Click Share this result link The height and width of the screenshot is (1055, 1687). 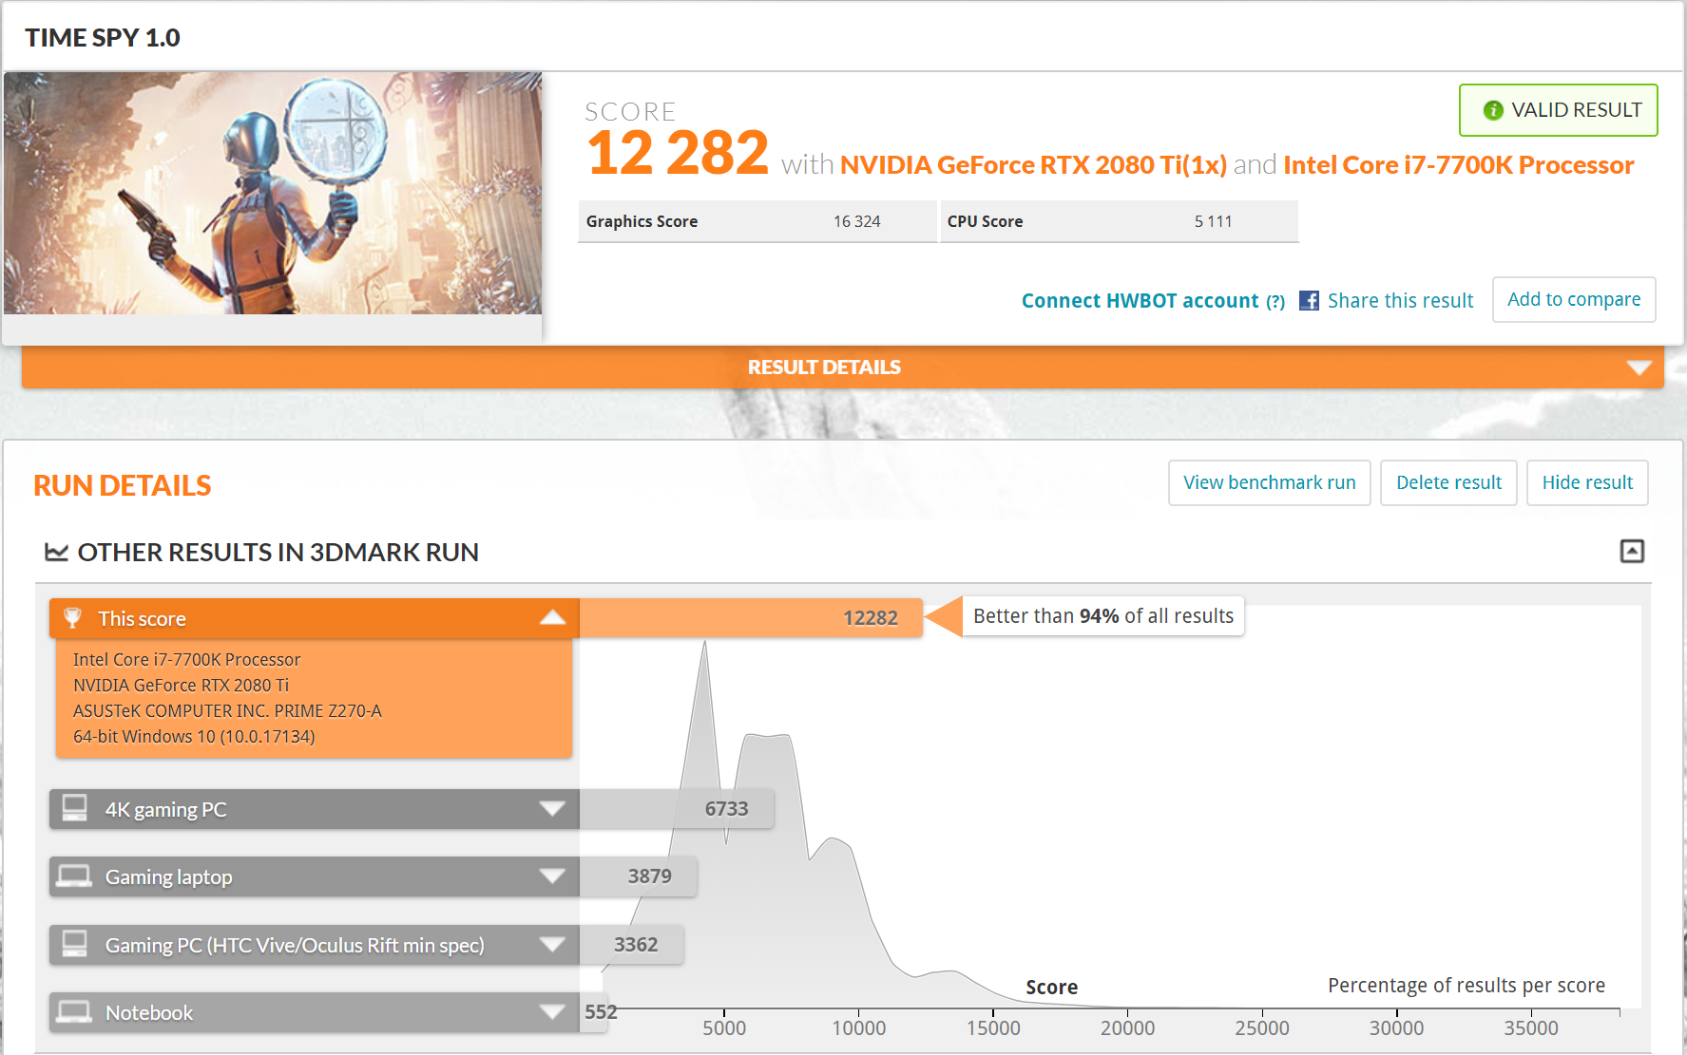(x=1400, y=301)
